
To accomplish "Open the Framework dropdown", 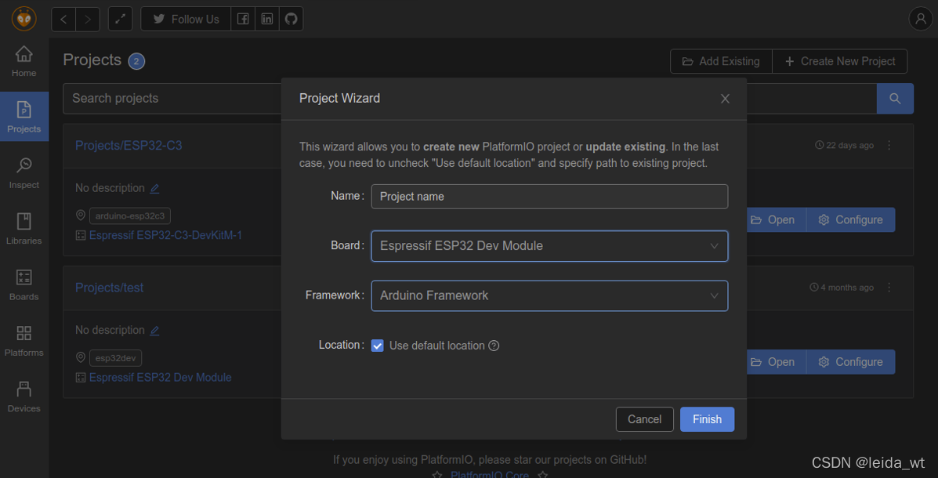I will tap(550, 295).
